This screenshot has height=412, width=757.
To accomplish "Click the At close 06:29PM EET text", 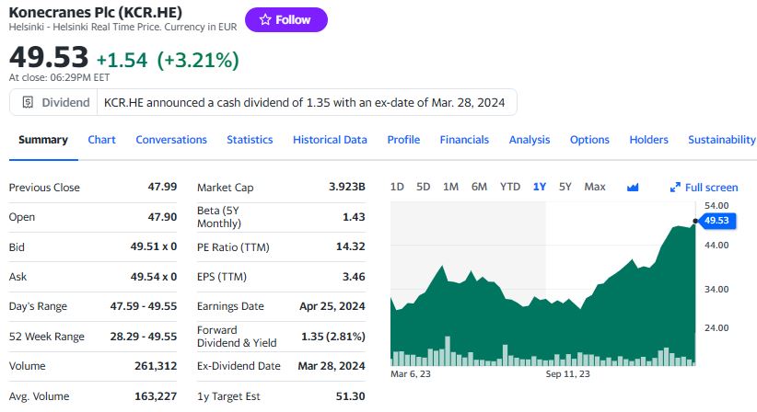I will [x=59, y=77].
